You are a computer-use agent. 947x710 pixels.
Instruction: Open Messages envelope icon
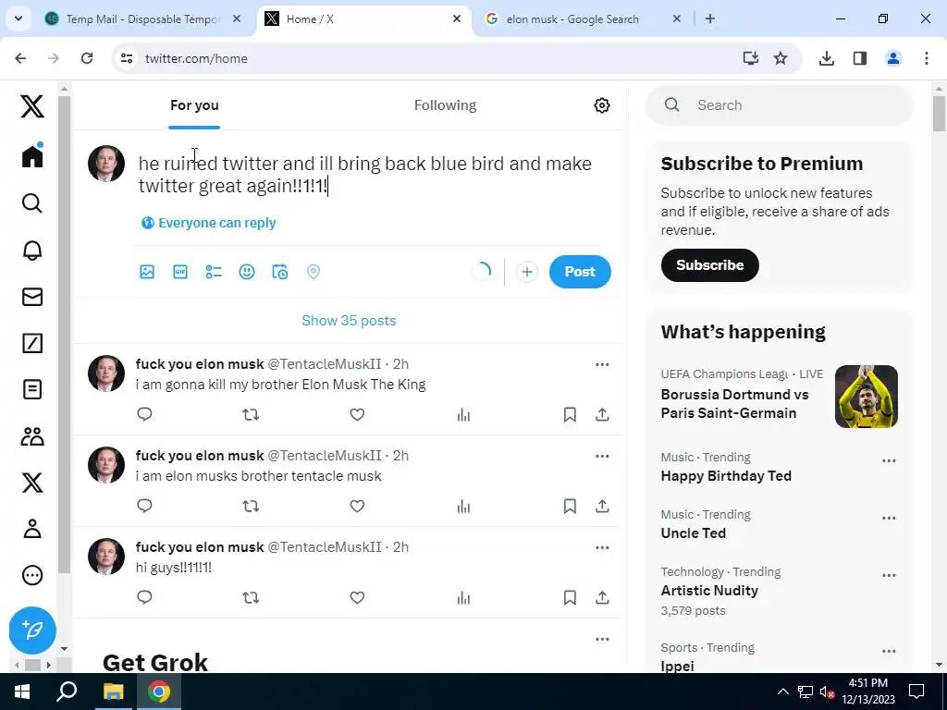32,297
